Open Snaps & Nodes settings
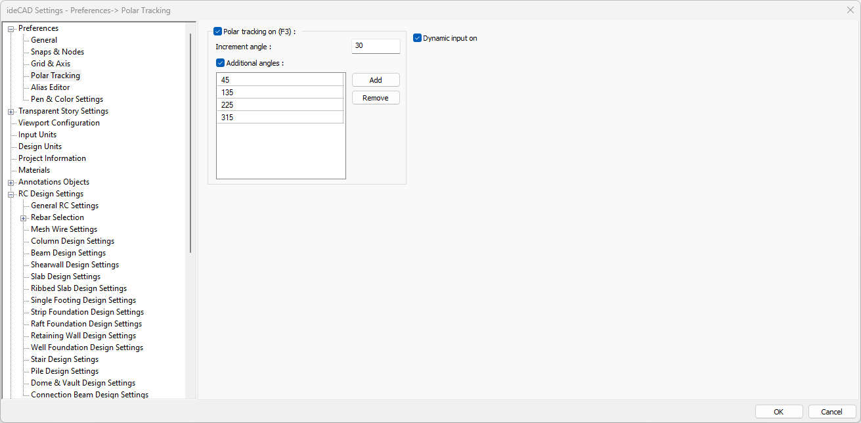 pos(57,52)
